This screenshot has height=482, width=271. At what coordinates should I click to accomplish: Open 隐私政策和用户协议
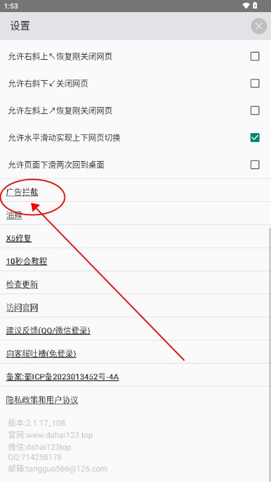click(x=42, y=400)
